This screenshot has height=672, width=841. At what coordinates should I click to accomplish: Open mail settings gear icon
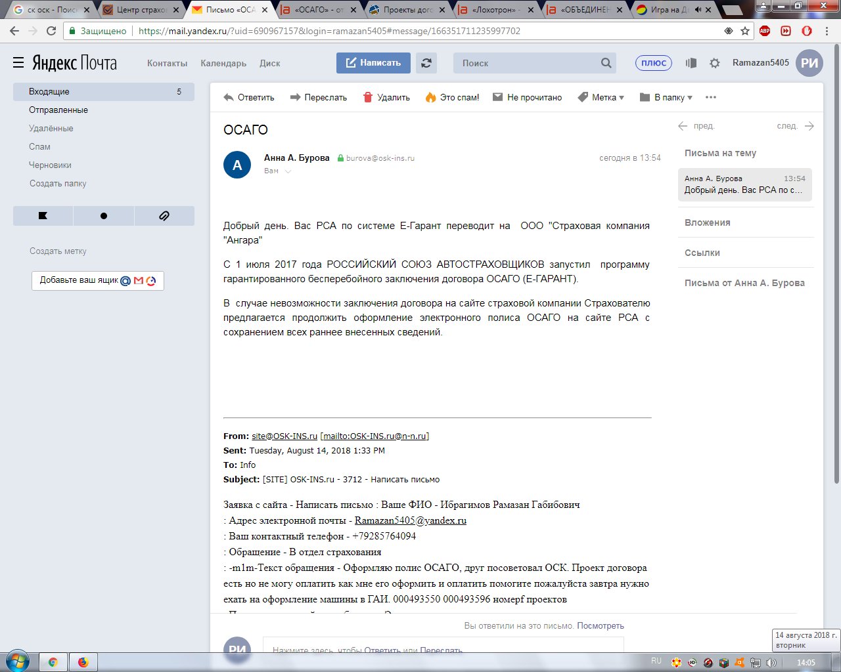point(715,63)
